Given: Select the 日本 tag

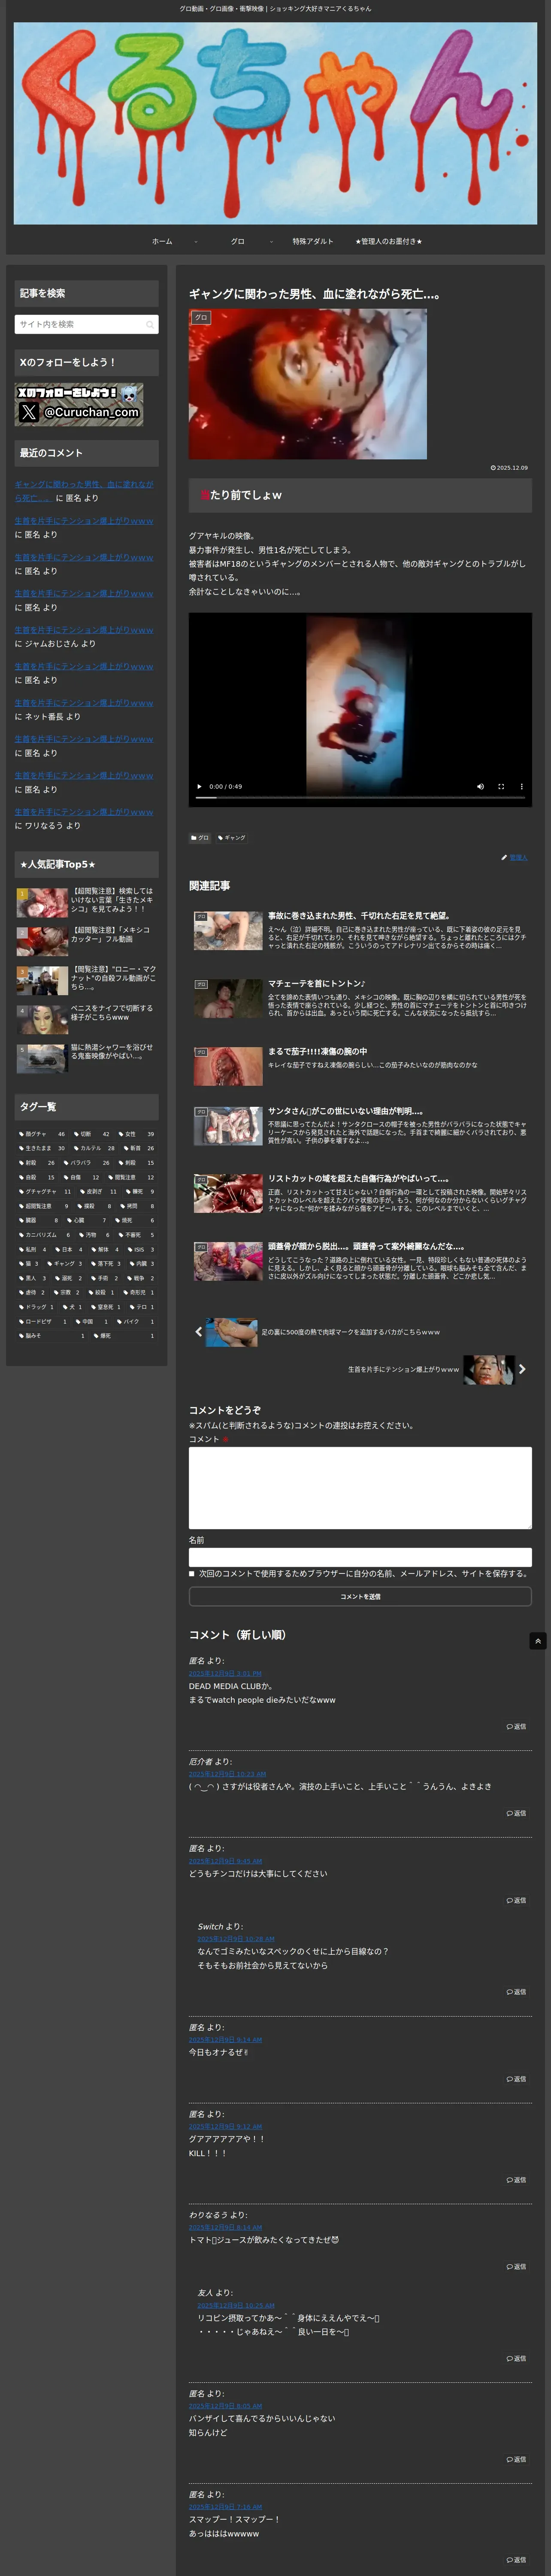Looking at the screenshot, I should (69, 1249).
